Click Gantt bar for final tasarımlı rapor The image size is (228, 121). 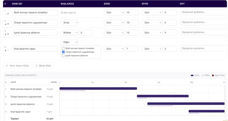(x=207, y=111)
